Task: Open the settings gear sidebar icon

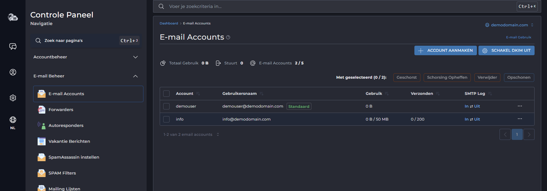Action: 13,98
